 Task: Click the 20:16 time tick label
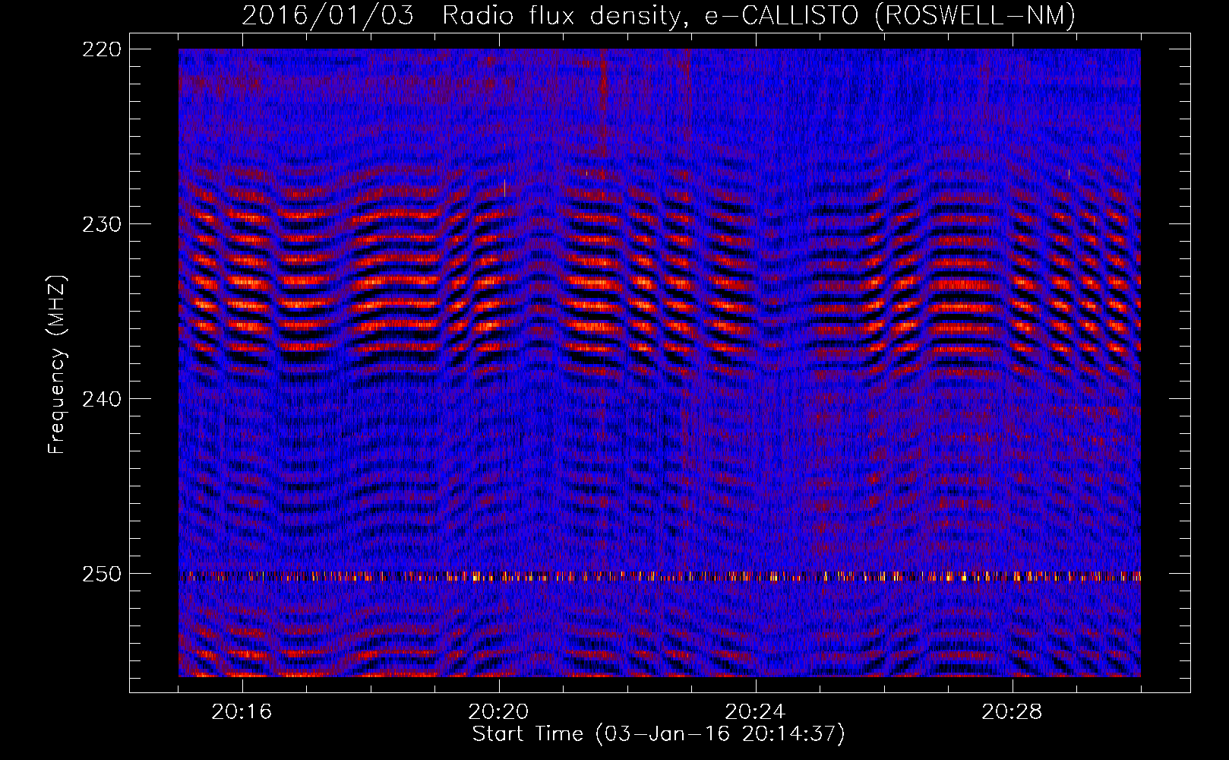[242, 711]
